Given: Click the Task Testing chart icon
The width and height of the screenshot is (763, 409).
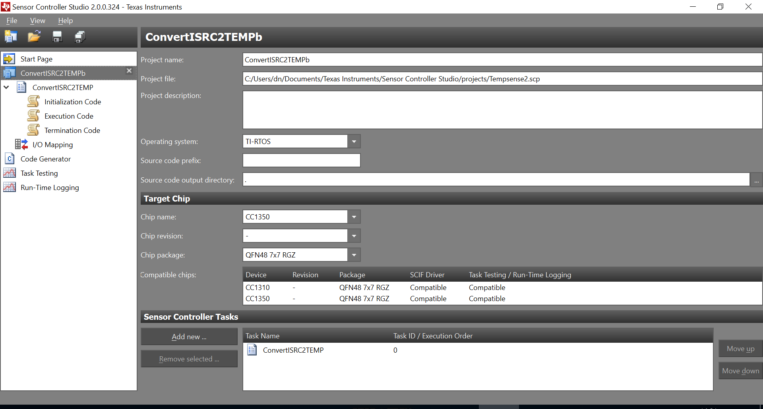Looking at the screenshot, I should pyautogui.click(x=10, y=173).
